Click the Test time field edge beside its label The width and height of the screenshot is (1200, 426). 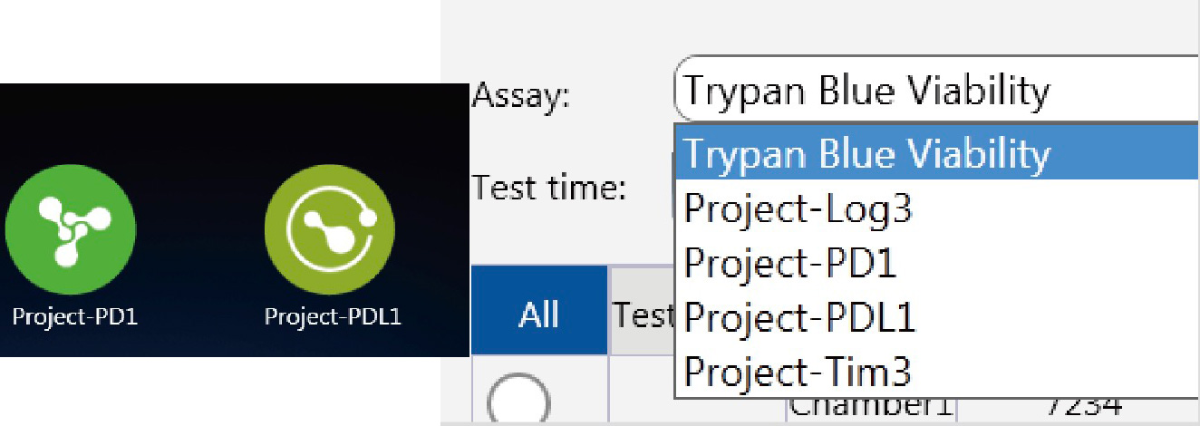(673, 188)
